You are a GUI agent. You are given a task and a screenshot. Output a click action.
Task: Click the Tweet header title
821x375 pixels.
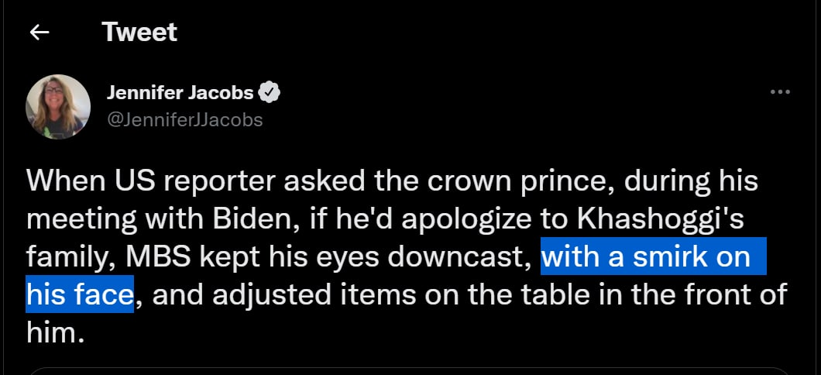(x=139, y=33)
